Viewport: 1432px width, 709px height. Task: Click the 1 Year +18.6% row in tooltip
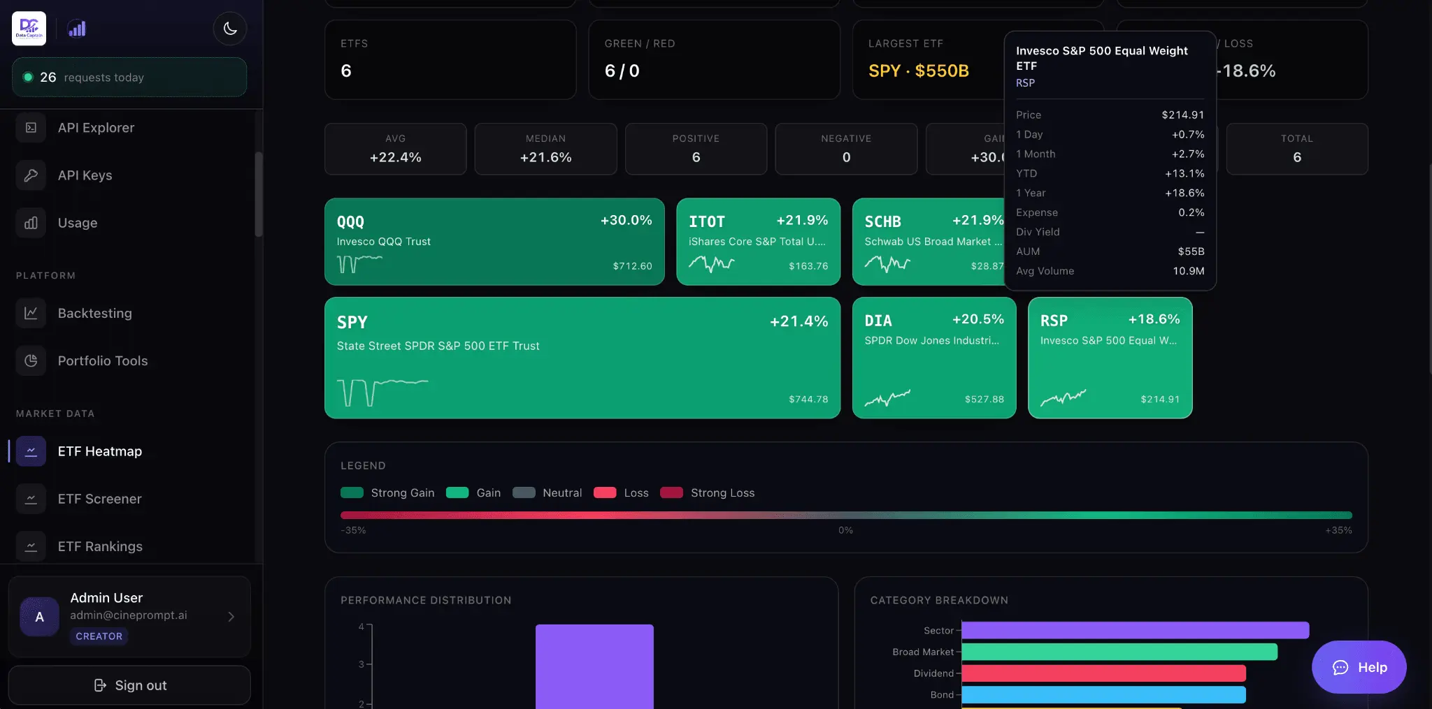point(1110,193)
